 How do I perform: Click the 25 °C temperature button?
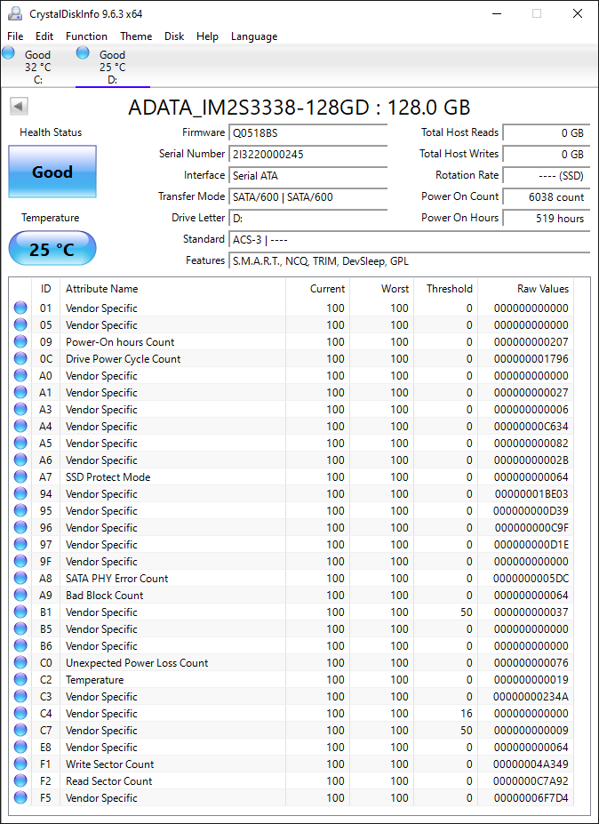click(x=52, y=249)
